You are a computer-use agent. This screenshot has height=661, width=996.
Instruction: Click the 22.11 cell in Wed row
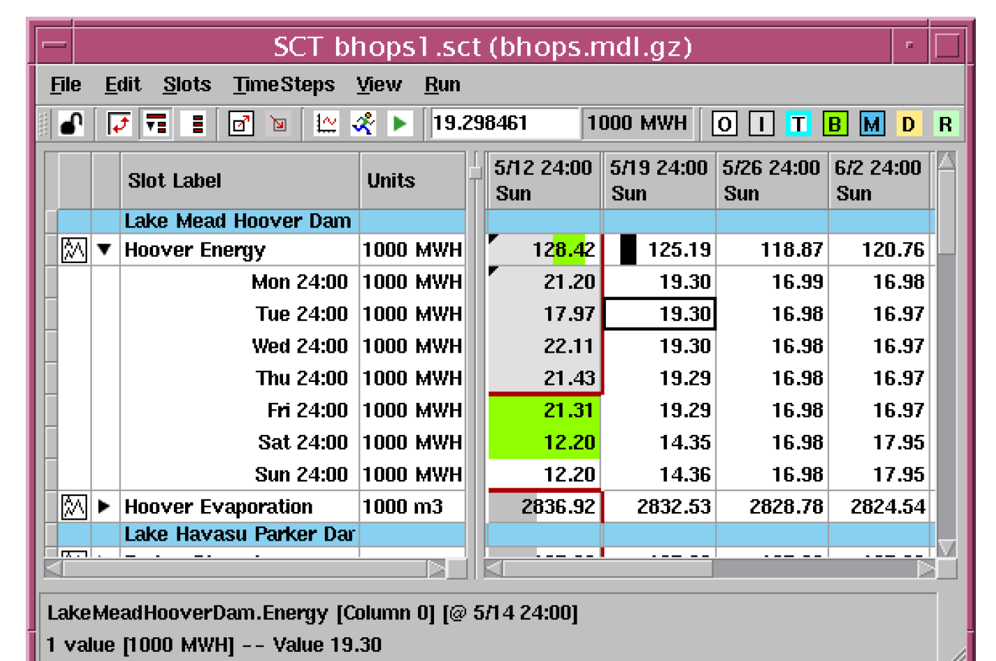[544, 346]
